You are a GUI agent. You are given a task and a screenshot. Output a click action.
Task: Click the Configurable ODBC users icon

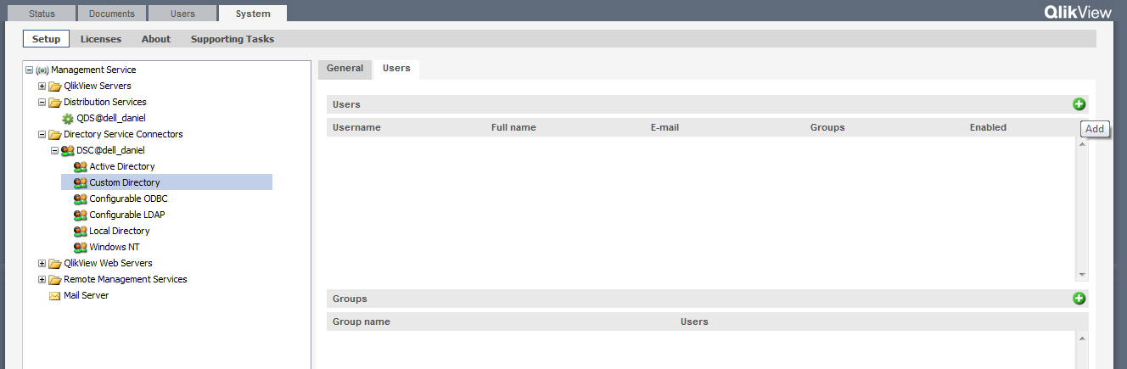point(81,198)
